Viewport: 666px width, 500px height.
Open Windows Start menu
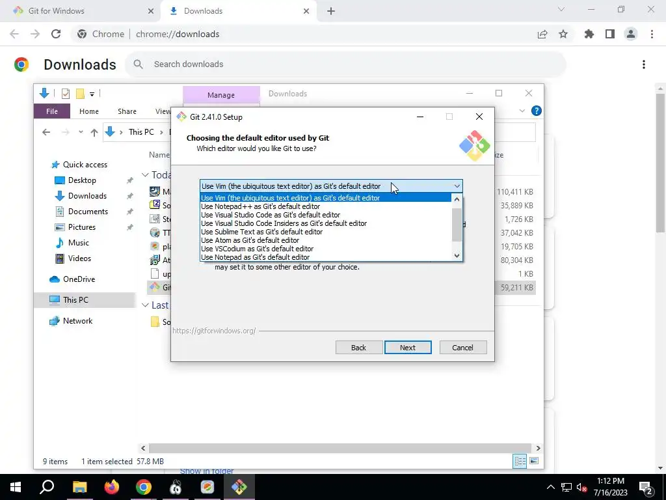click(x=16, y=487)
